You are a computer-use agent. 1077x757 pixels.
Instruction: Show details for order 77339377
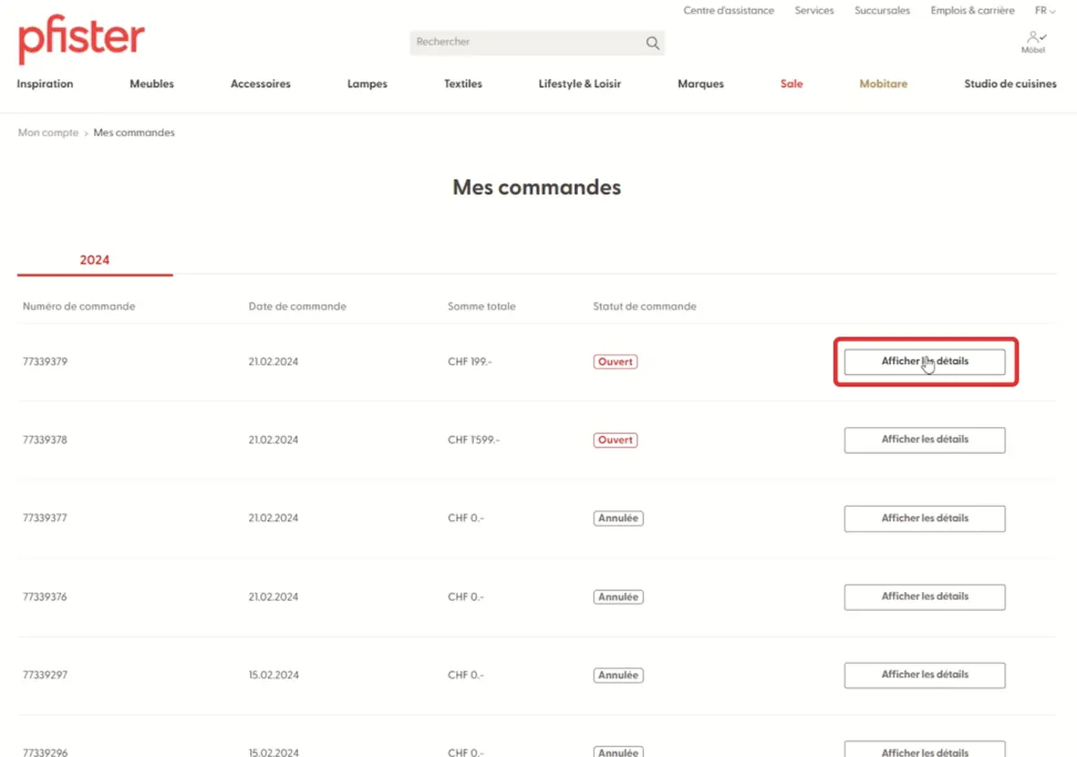pyautogui.click(x=924, y=518)
